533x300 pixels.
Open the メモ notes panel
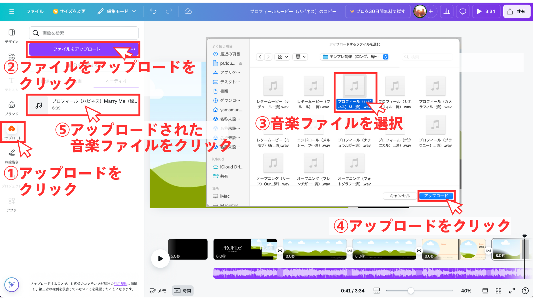158,291
